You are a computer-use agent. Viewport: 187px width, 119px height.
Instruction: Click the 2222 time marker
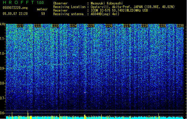point(37,26)
